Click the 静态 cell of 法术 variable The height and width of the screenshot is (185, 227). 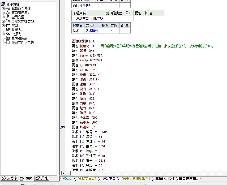(x=105, y=31)
